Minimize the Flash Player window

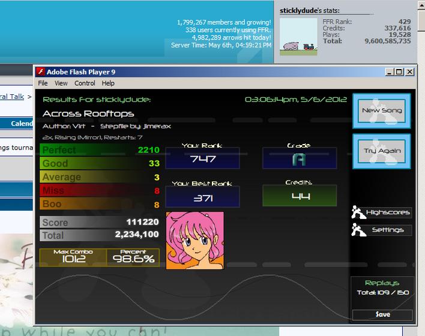[x=390, y=72]
